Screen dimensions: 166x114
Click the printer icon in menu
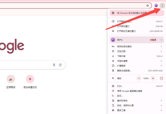[113, 86]
